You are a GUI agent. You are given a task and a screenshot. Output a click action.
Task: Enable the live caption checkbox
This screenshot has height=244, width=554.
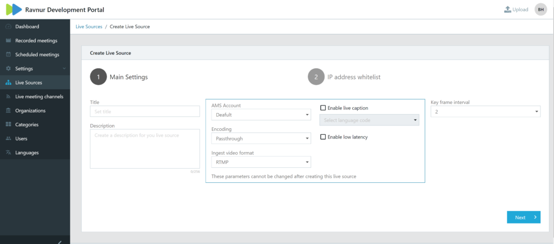click(x=323, y=108)
